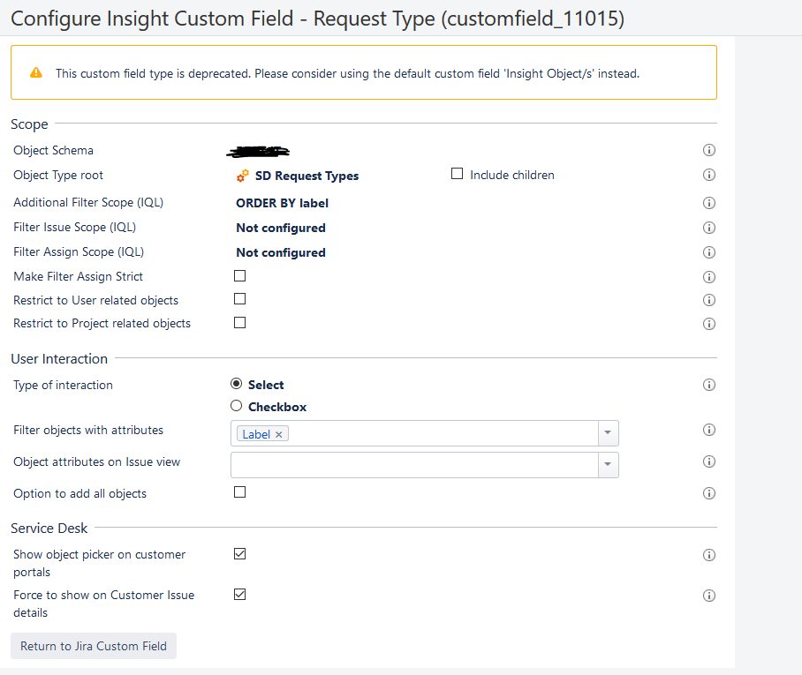The width and height of the screenshot is (802, 675).
Task: Click info icon for Object Type root
Action: pyautogui.click(x=708, y=176)
